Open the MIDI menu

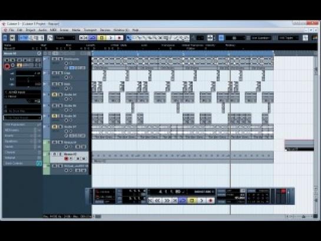tap(53, 30)
